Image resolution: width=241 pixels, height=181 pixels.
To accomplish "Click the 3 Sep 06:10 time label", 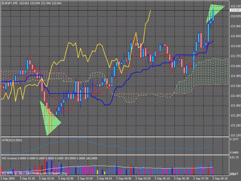I will point(162,178).
